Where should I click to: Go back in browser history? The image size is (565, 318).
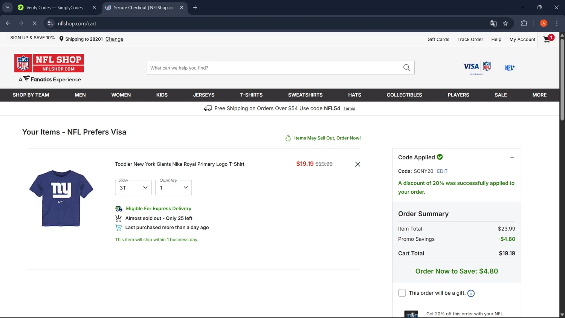pyautogui.click(x=8, y=23)
